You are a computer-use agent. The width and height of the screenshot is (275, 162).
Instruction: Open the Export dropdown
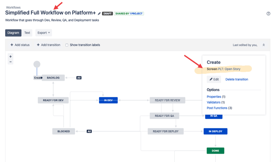44,33
